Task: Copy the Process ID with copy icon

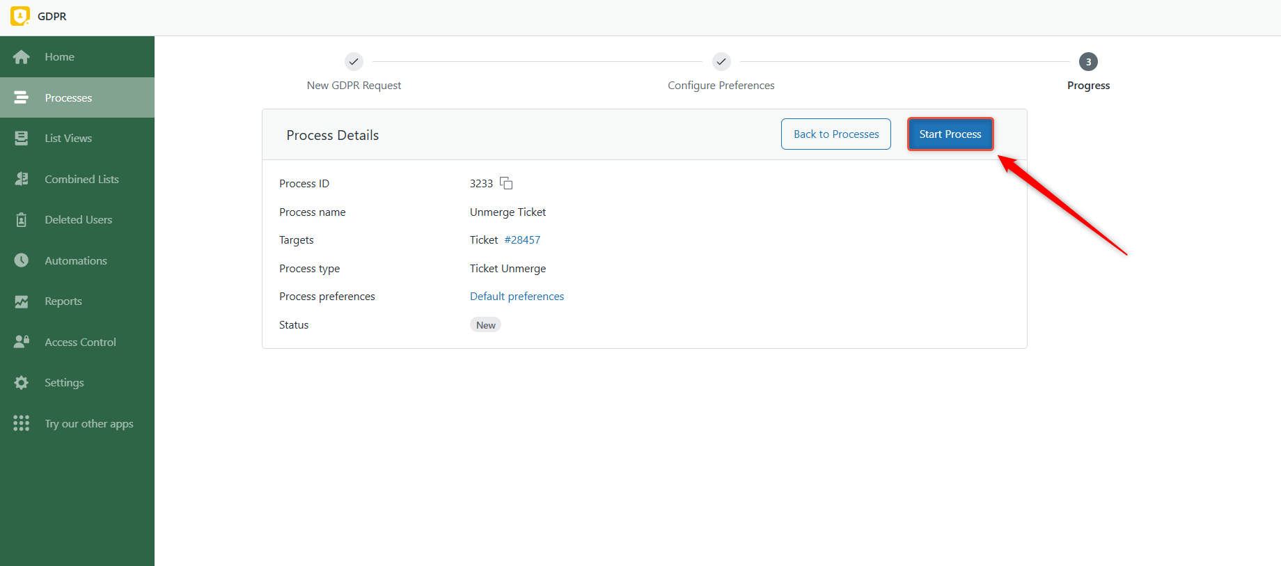Action: tap(506, 183)
